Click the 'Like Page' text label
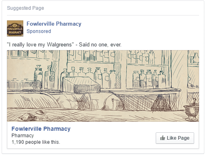 coord(178,138)
